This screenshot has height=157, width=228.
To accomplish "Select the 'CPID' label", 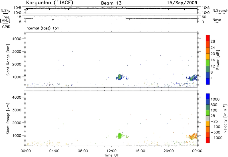I will click(6, 27).
